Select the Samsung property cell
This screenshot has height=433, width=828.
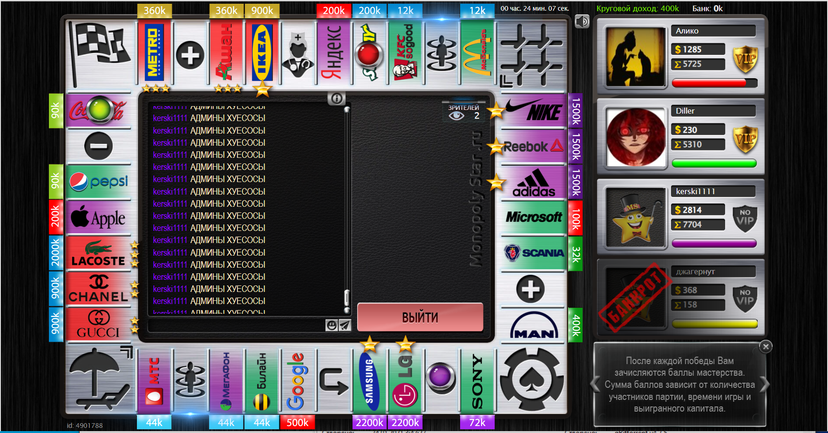[370, 380]
